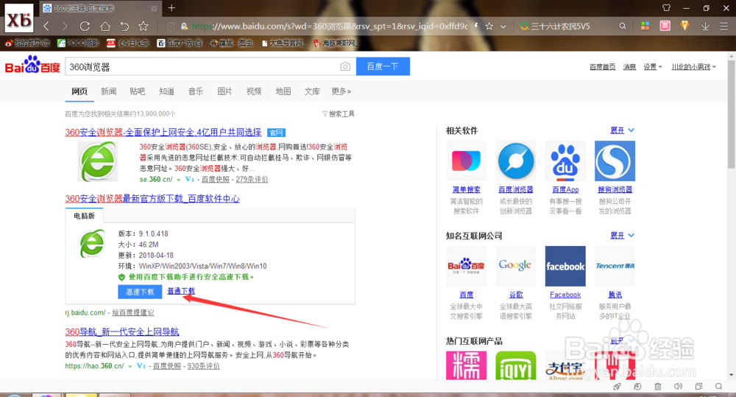Screen dimensions: 736x397
Task: Open a new tab with plus button
Action: point(171,8)
